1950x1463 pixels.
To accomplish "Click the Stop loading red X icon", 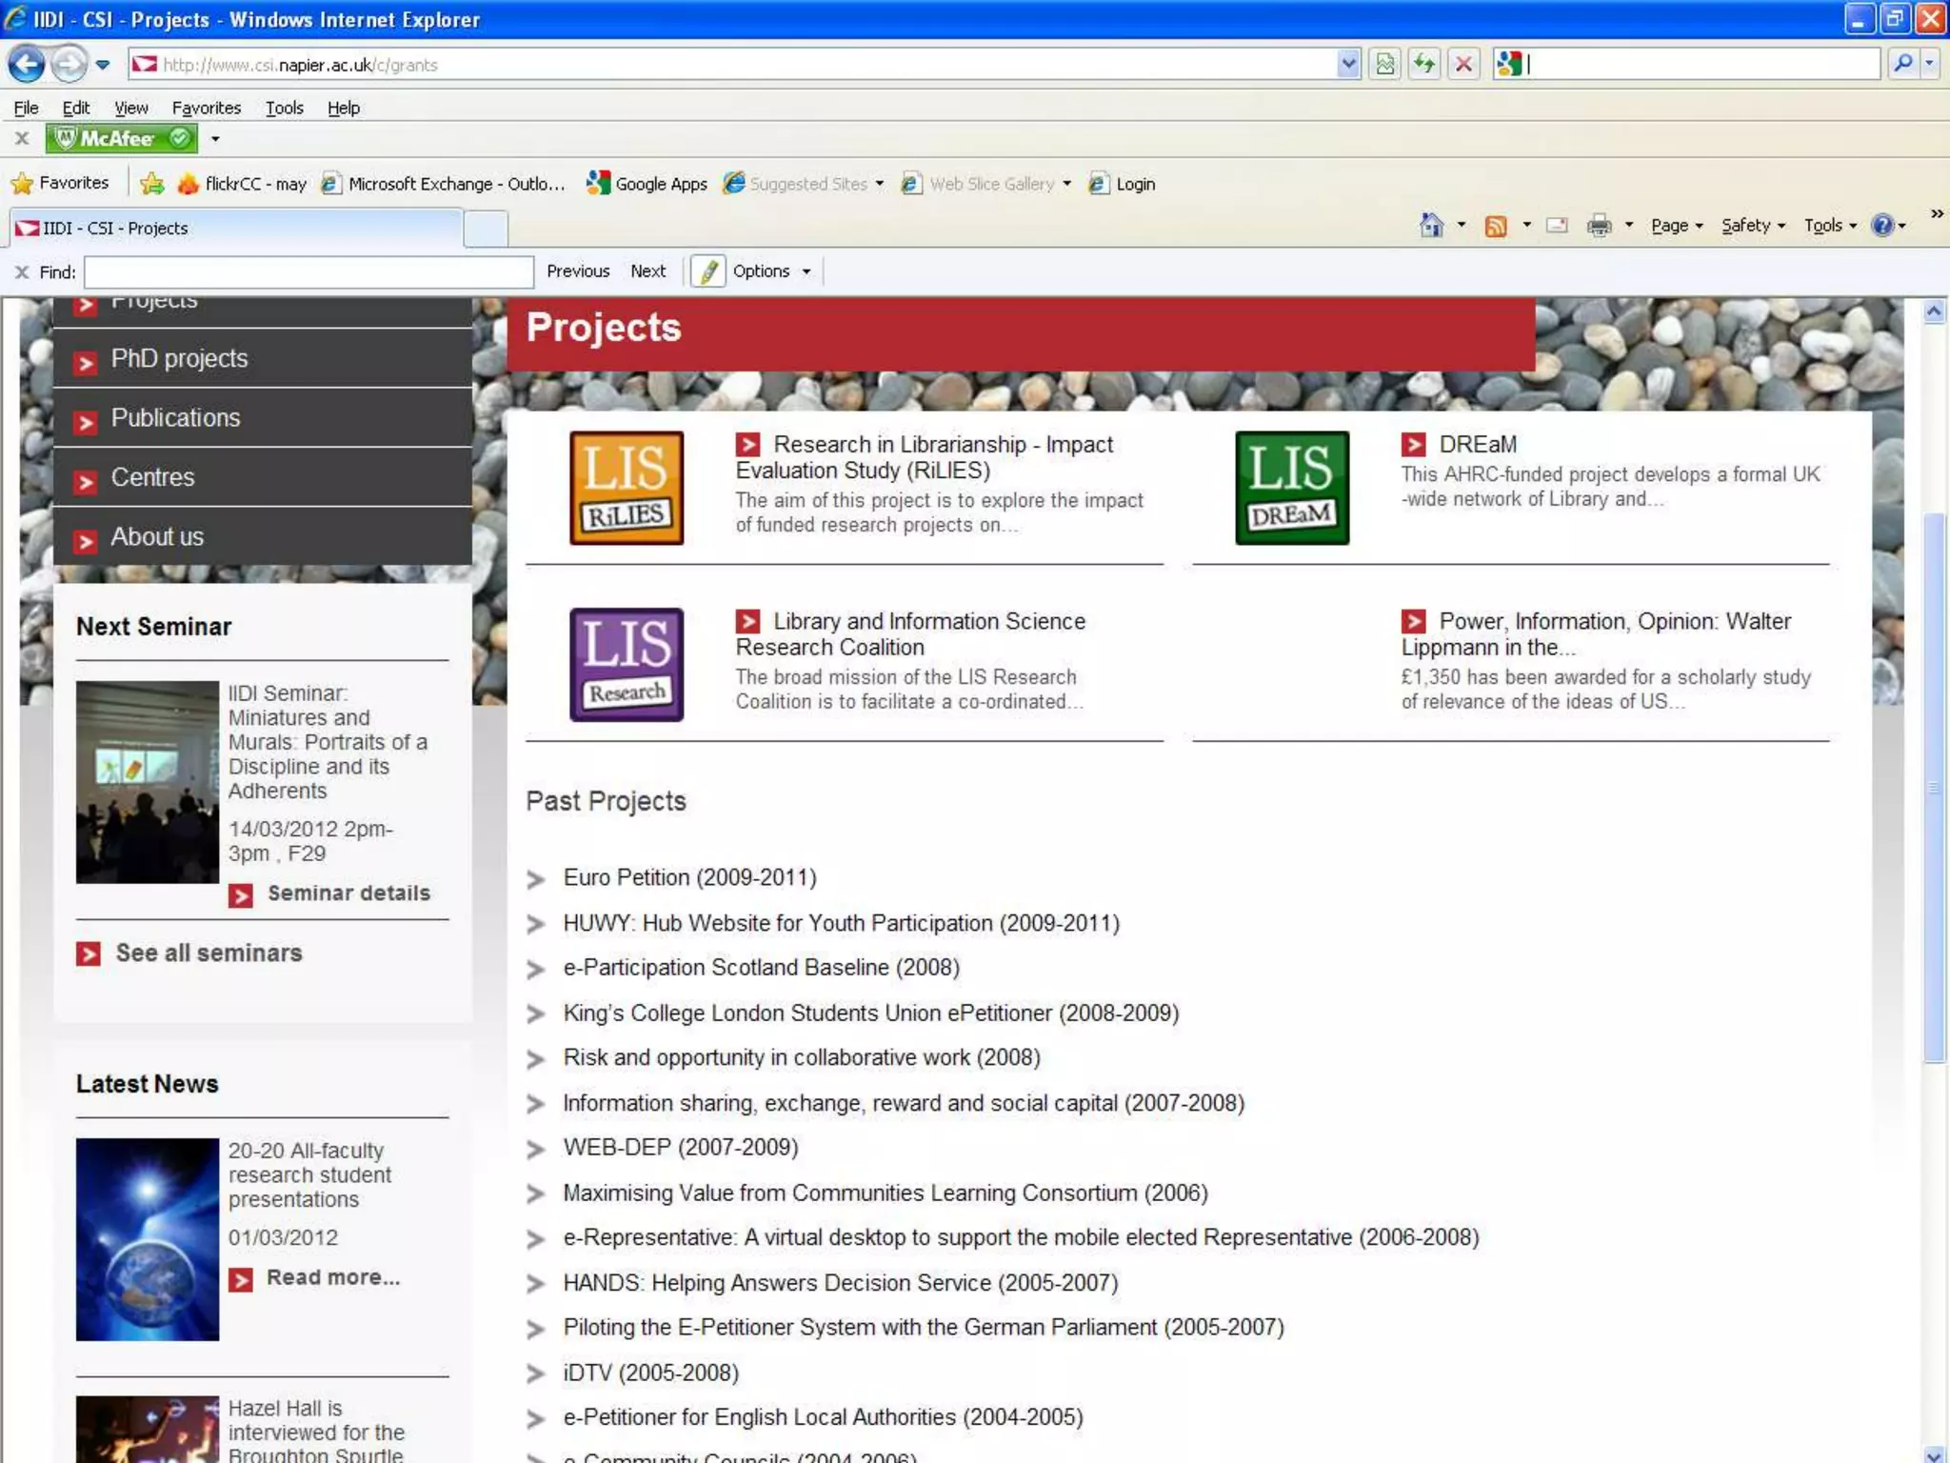I will click(x=1463, y=65).
